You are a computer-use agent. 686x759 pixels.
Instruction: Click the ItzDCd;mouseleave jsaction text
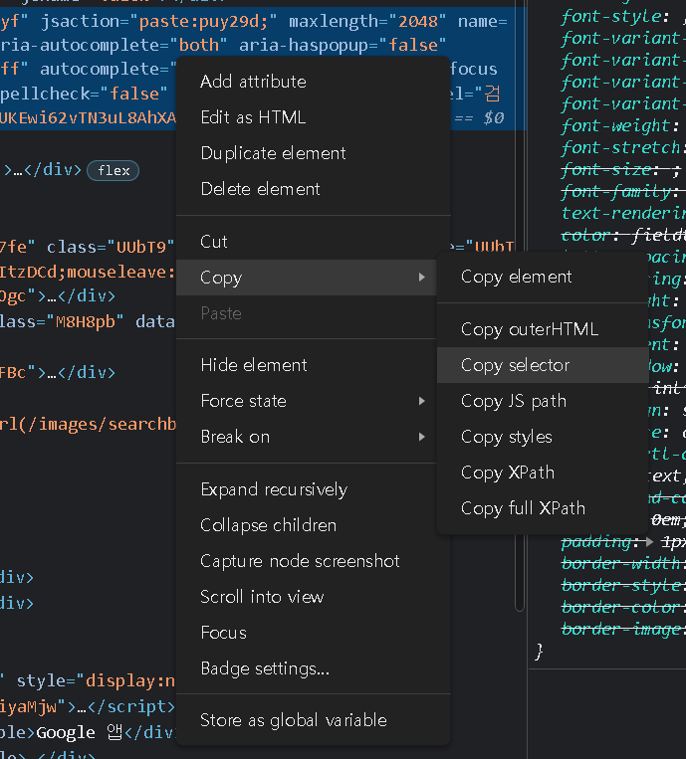(88, 272)
